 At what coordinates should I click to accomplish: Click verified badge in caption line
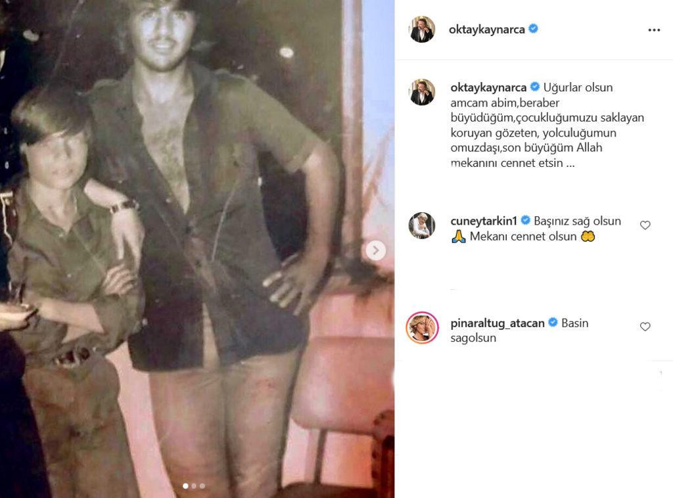535,87
